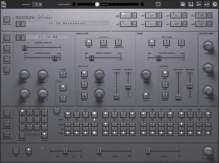Viewport: 219px width, 163px height.
Task: Select SPMM pitch mod mode
Action: (x=84, y=85)
